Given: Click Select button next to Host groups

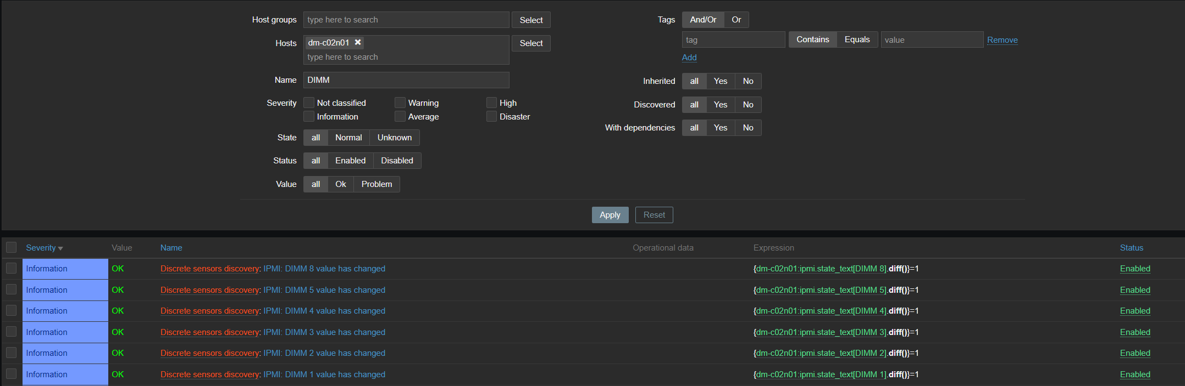Looking at the screenshot, I should coord(531,20).
